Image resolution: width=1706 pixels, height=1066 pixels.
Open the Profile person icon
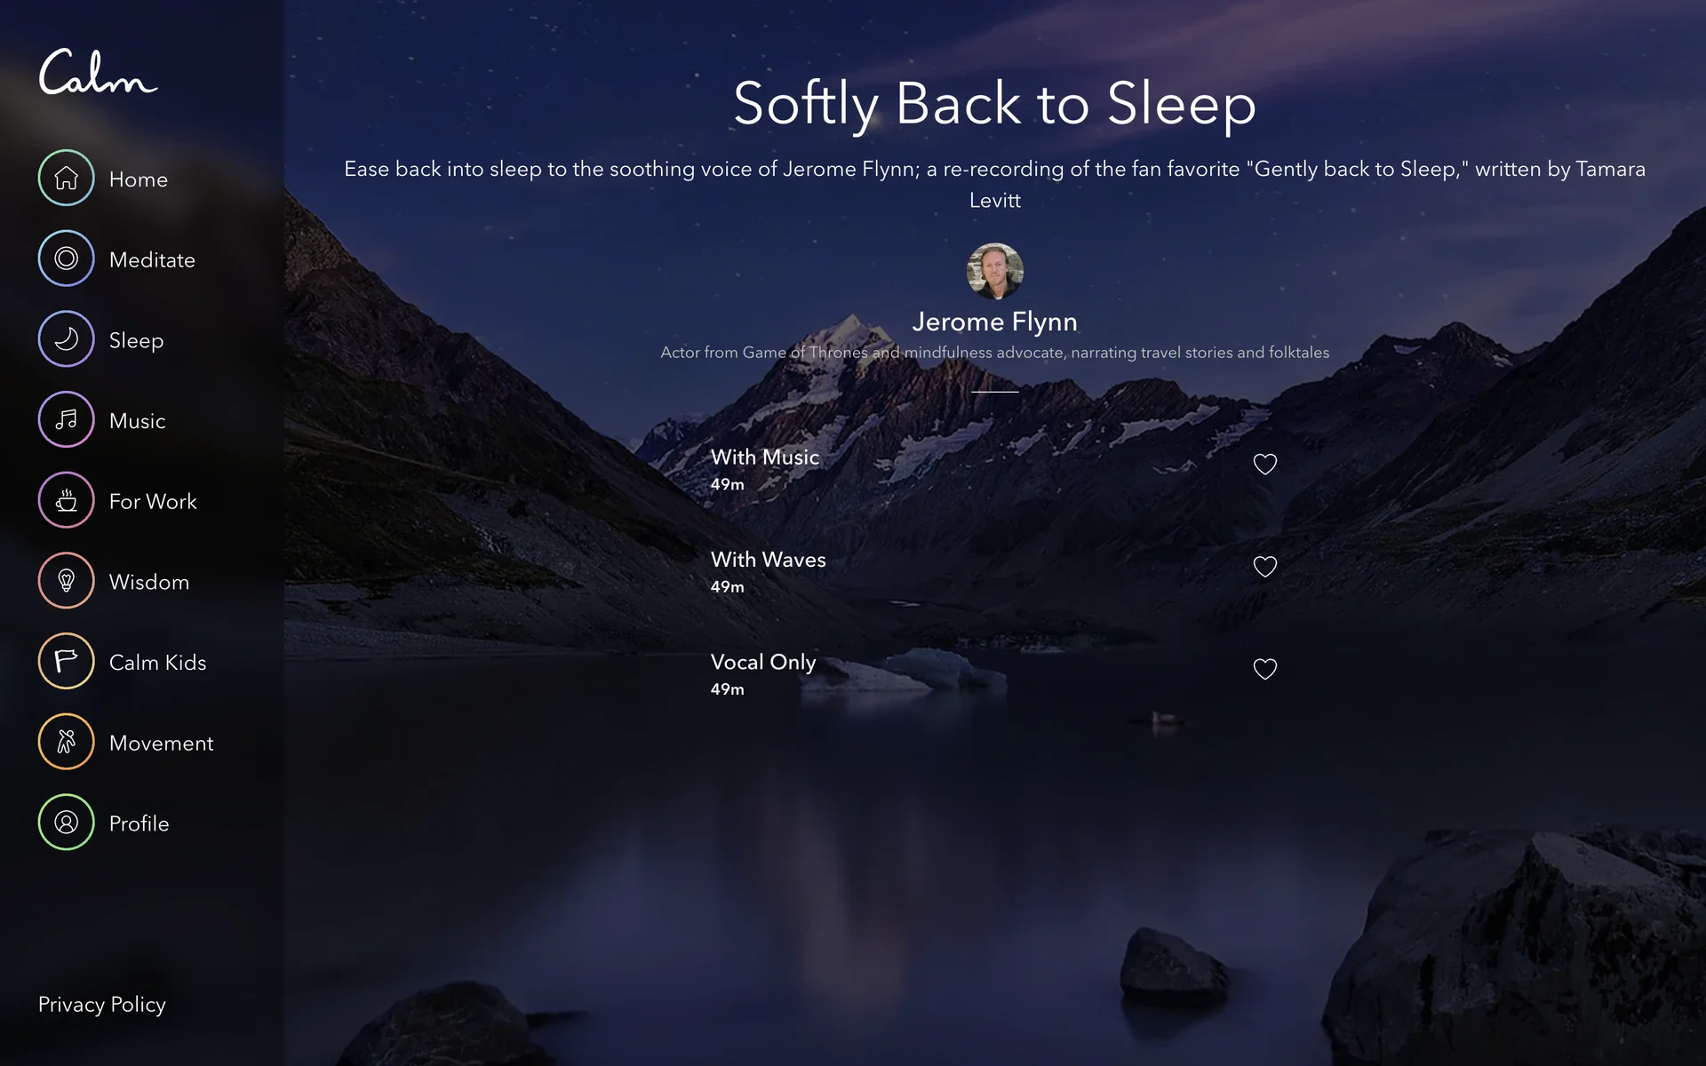pos(66,822)
